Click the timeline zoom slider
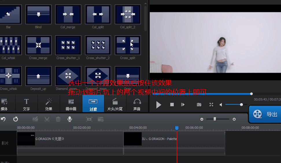Screen dimensions: 281x163 (x=218, y=119)
